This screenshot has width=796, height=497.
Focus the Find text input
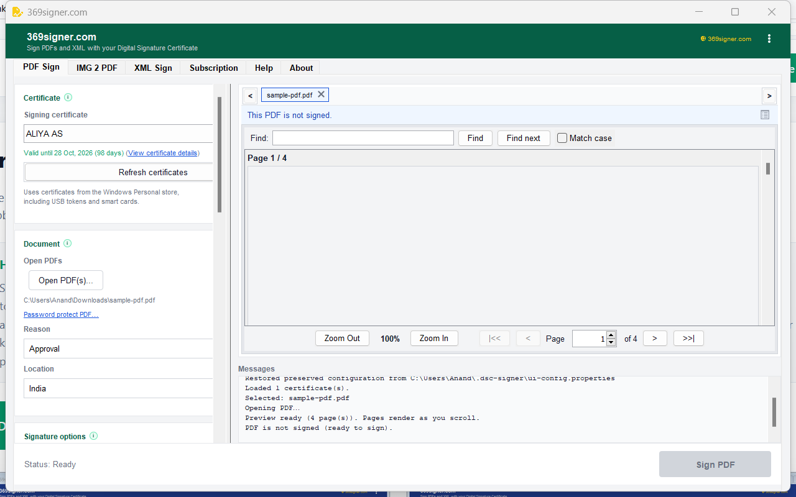[363, 138]
